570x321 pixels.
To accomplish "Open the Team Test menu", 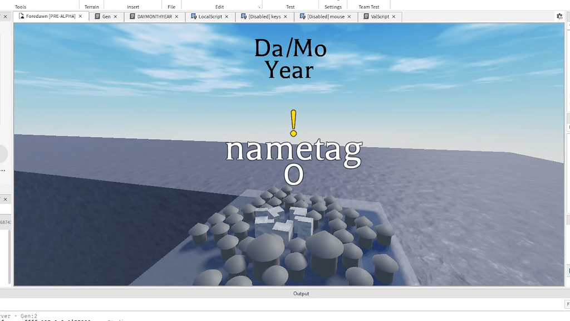I will (x=369, y=6).
